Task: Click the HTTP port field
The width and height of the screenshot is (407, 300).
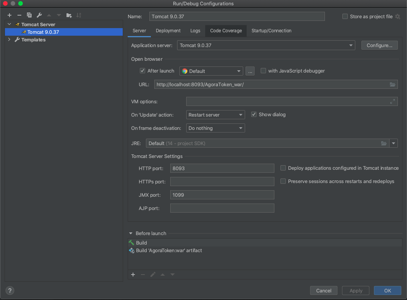Action: 222,168
